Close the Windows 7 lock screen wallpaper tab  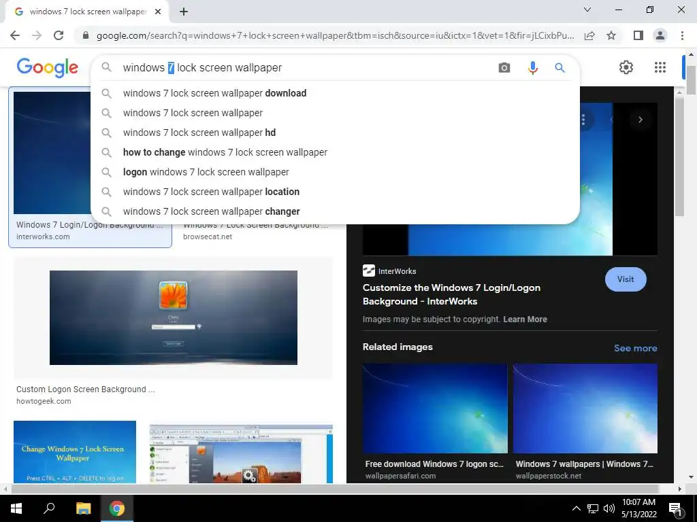tap(158, 12)
